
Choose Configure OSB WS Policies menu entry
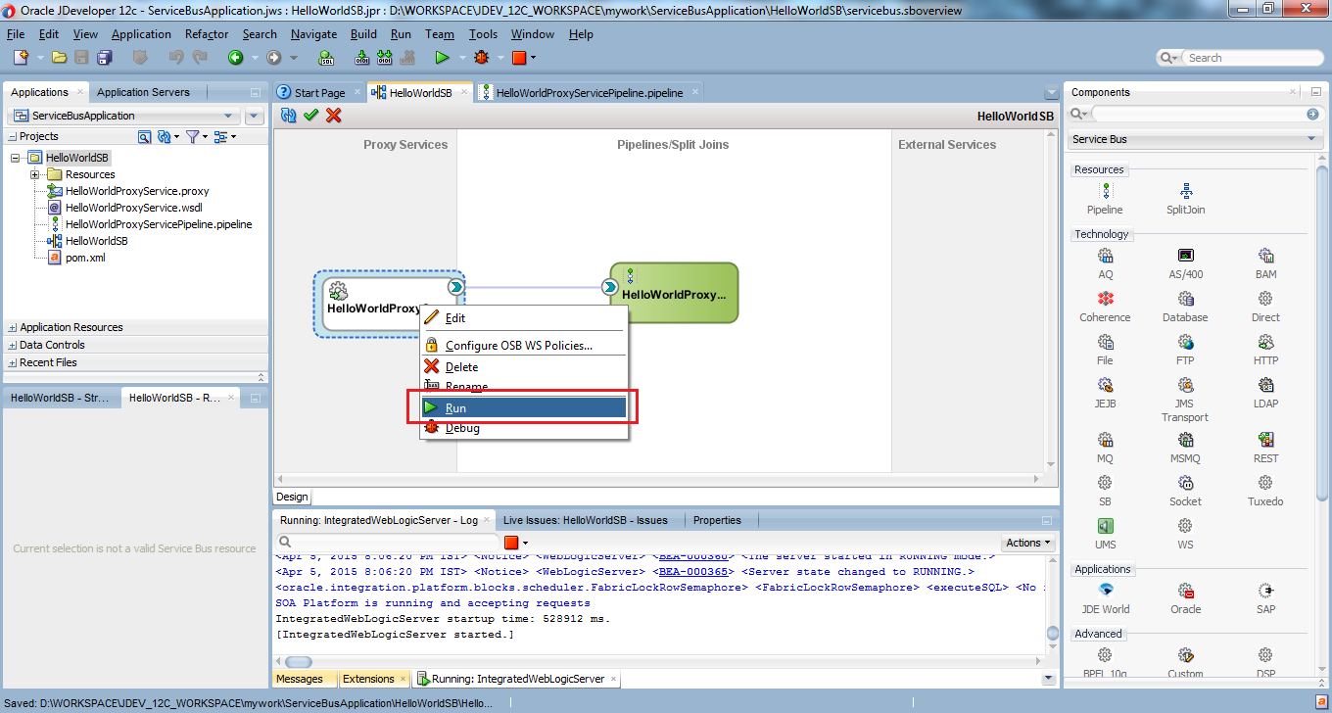click(523, 345)
